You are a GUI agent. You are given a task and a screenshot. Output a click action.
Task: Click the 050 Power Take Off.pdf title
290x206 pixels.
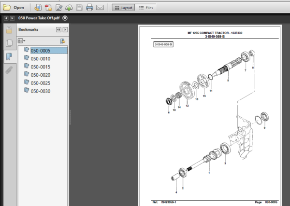pos(39,18)
